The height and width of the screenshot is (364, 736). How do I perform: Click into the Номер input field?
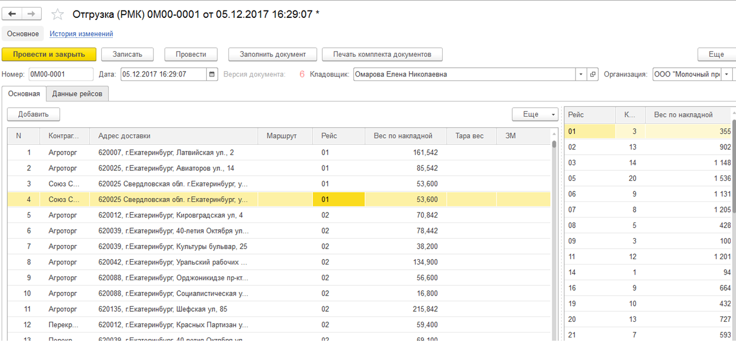tap(61, 74)
